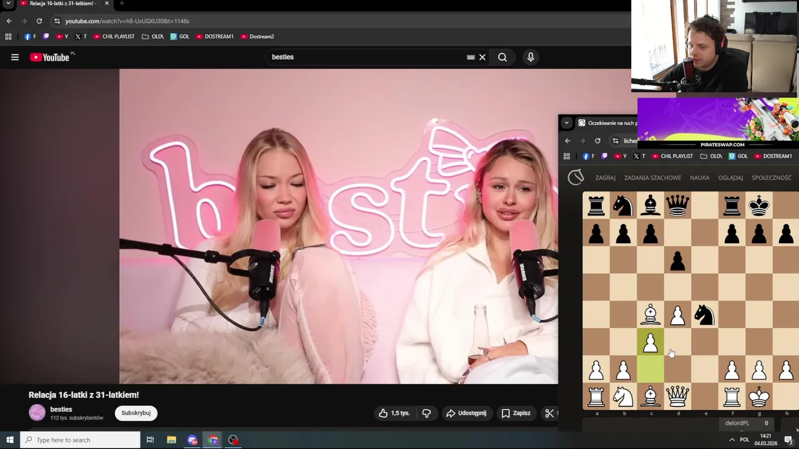Select the white bishop on c4

pyautogui.click(x=650, y=315)
